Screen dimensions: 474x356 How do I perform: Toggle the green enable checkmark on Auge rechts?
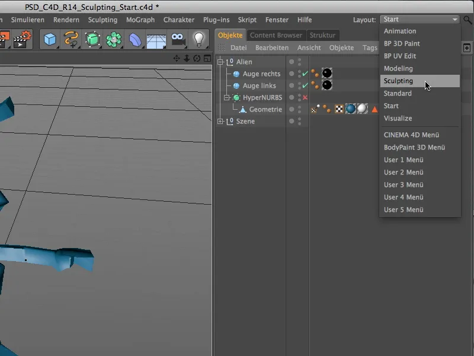(305, 74)
